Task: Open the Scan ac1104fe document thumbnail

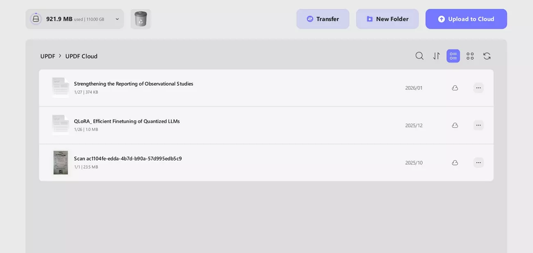Action: tap(61, 163)
